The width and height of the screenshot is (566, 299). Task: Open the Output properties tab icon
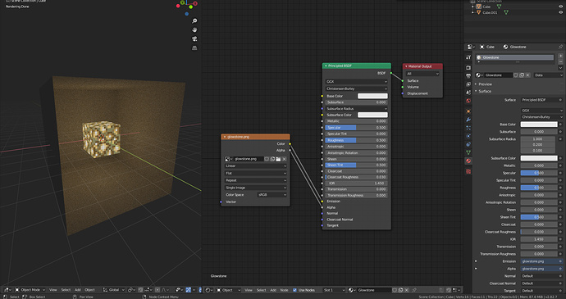click(468, 75)
